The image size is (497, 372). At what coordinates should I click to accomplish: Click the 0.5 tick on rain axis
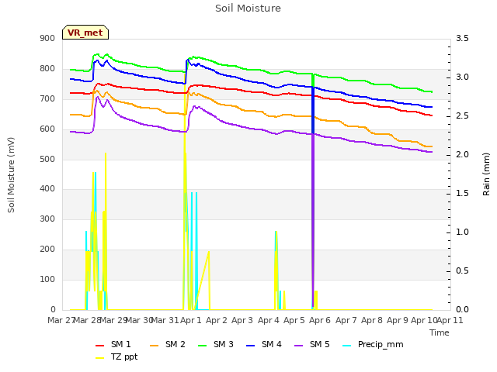pyautogui.click(x=462, y=271)
